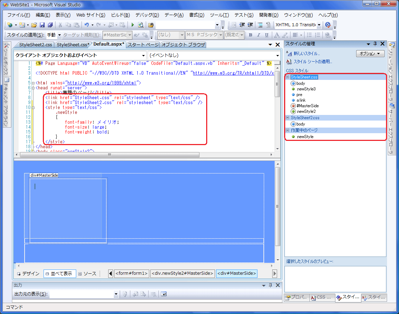Click the Background Color highlighter icon
Image resolution: width=399 pixels, height=314 pixels.
pos(285,35)
